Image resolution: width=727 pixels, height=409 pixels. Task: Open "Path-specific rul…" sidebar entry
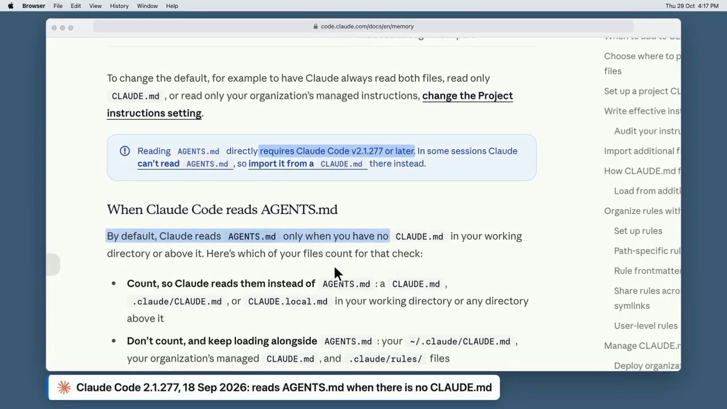[647, 251]
